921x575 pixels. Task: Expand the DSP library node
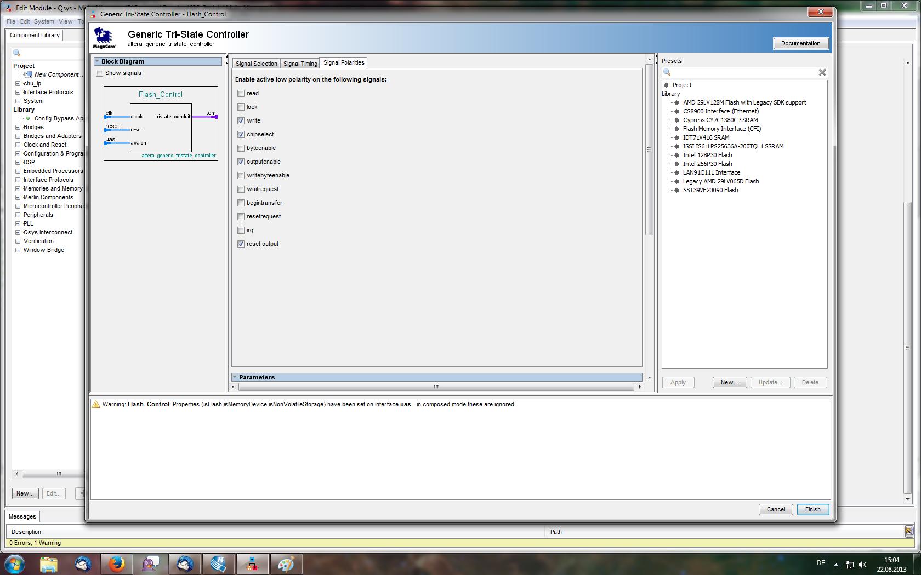18,162
